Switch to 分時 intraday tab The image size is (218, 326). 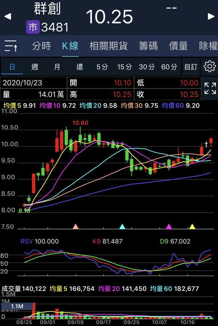41,46
